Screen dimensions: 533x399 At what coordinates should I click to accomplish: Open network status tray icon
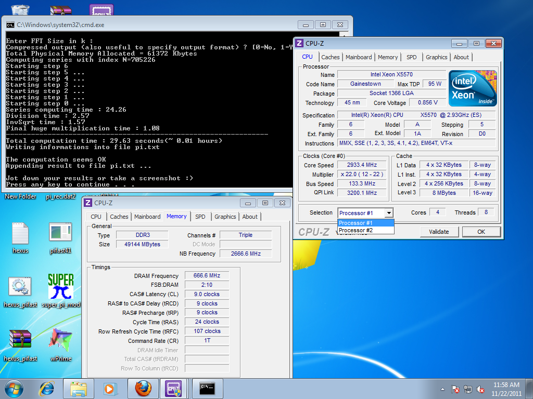tap(468, 390)
